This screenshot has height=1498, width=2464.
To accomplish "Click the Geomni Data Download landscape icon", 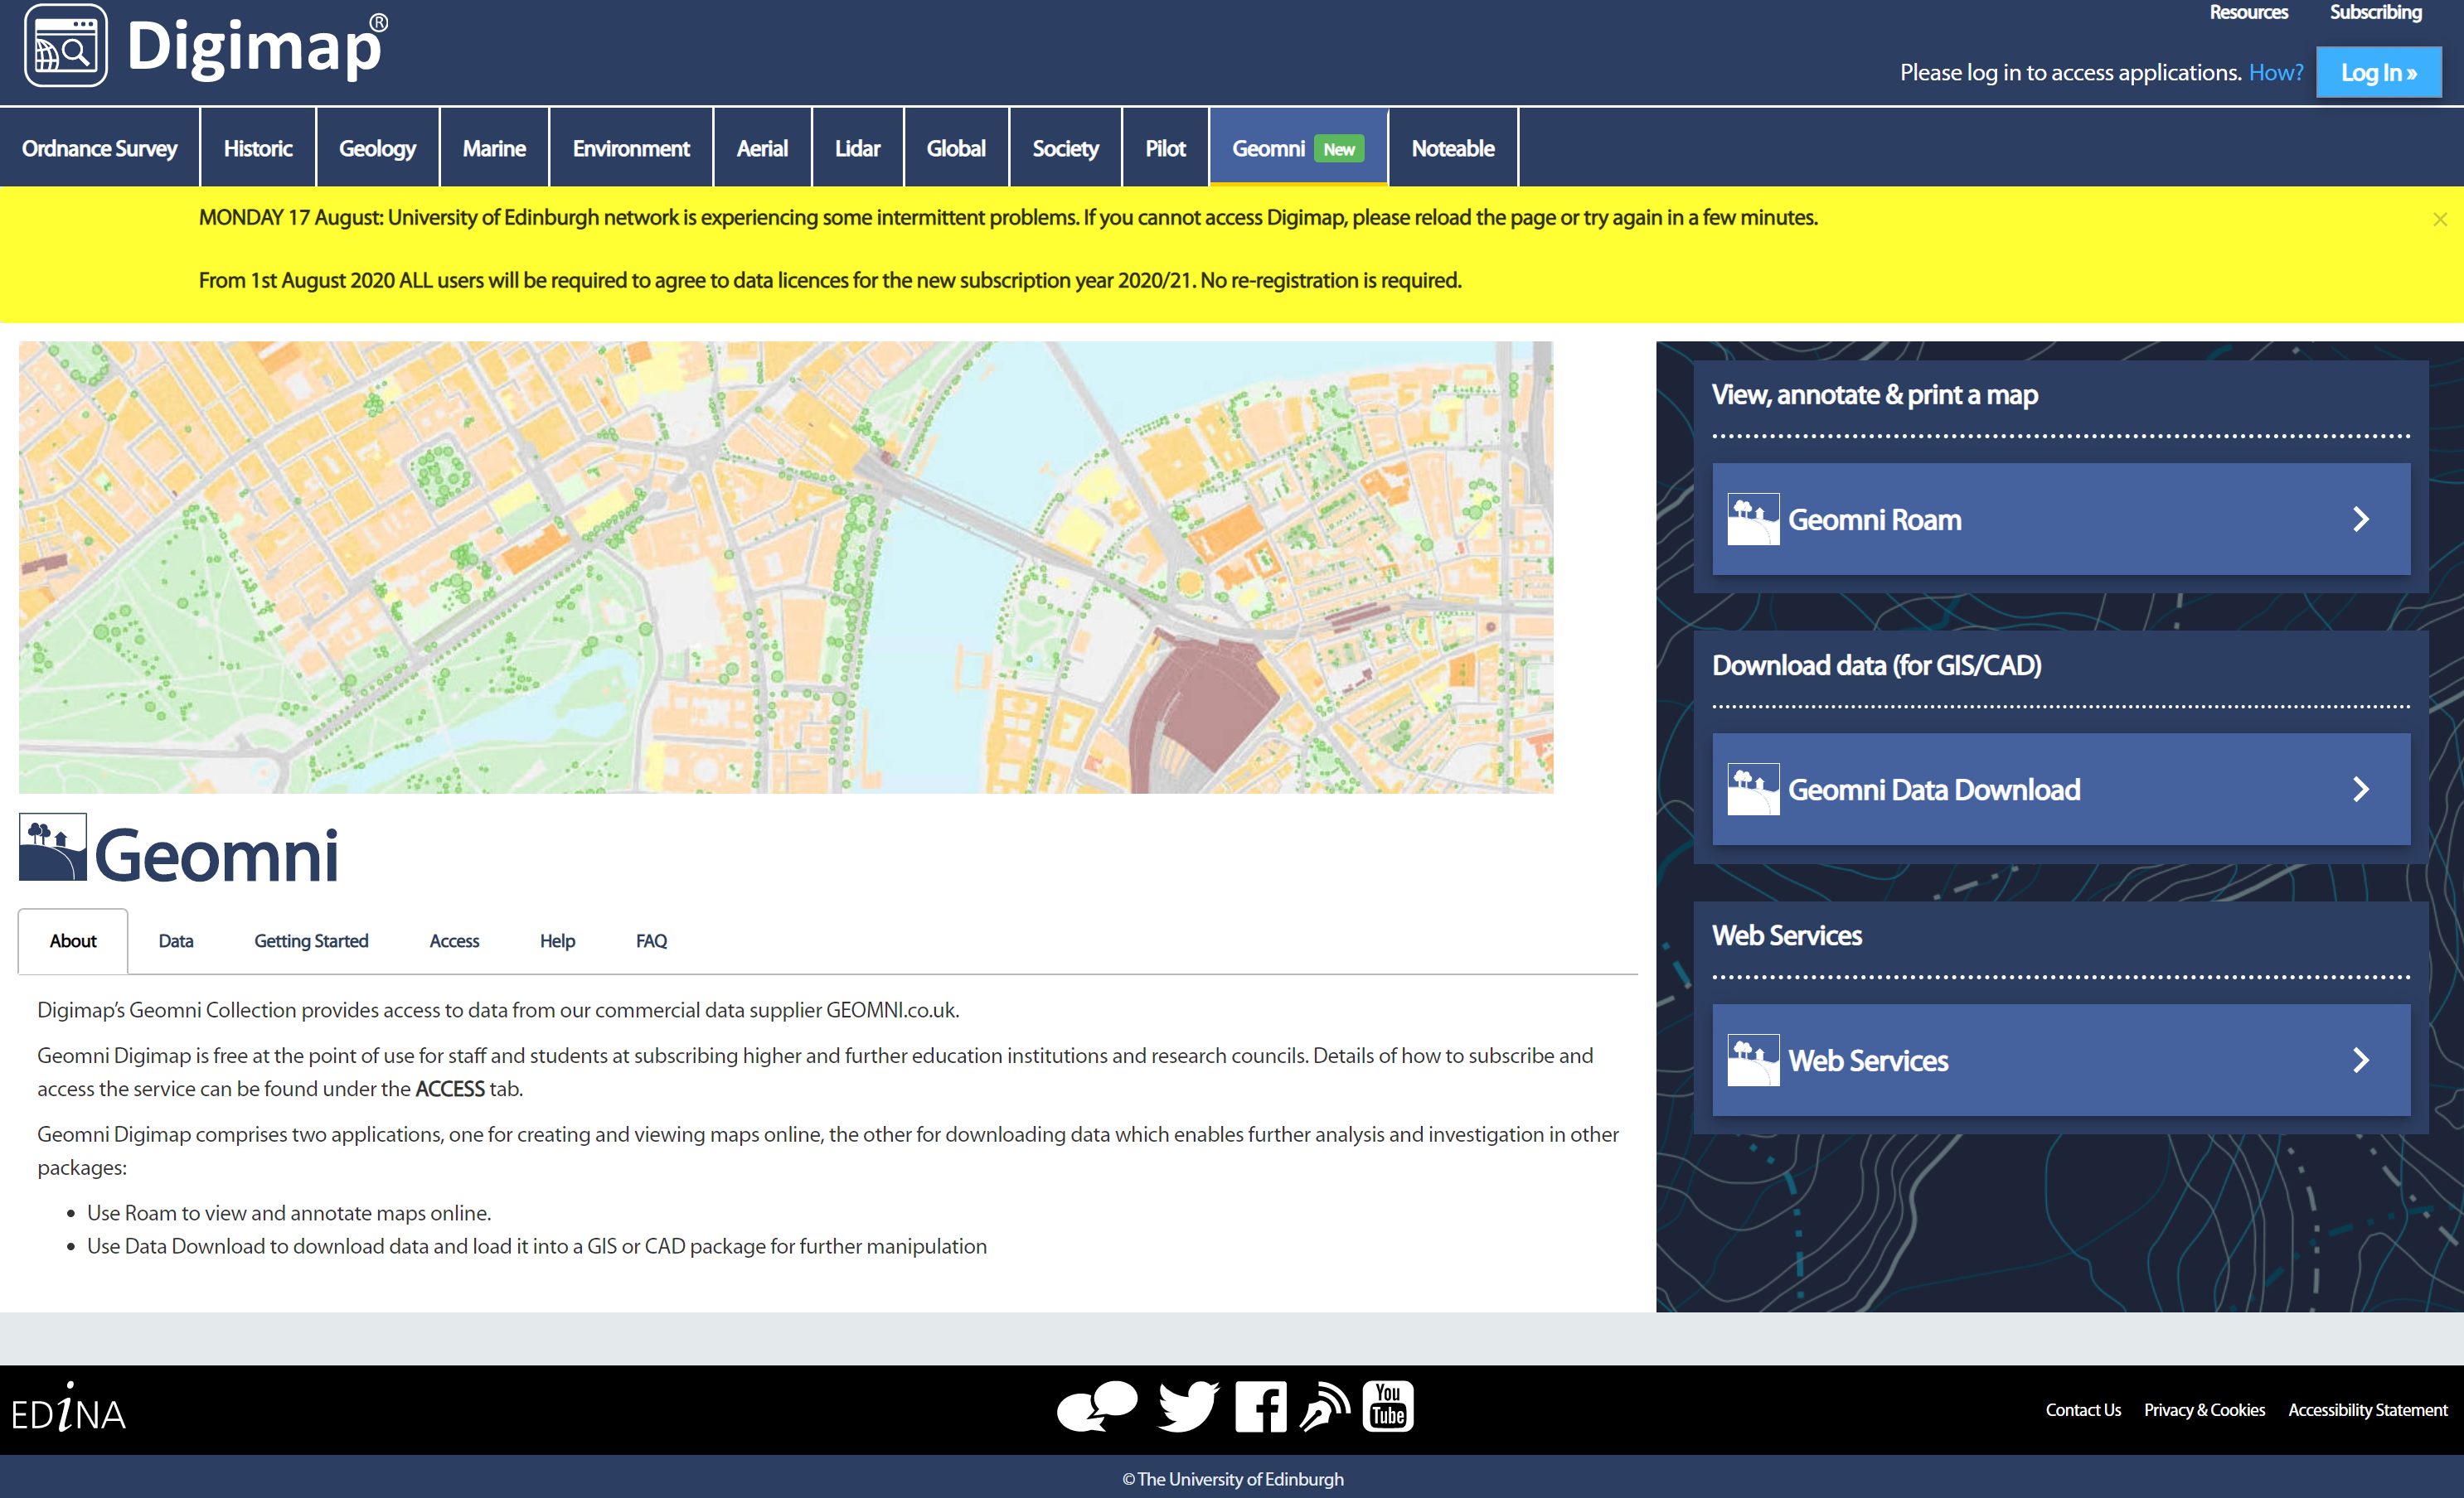I will [x=1753, y=790].
